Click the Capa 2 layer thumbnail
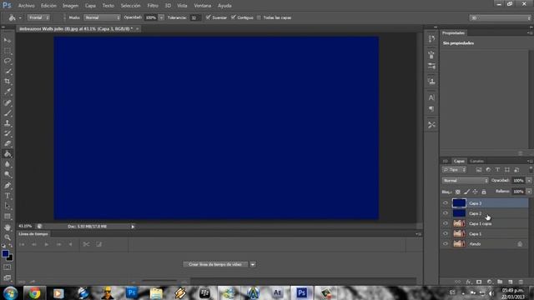534x300 pixels. 459,213
